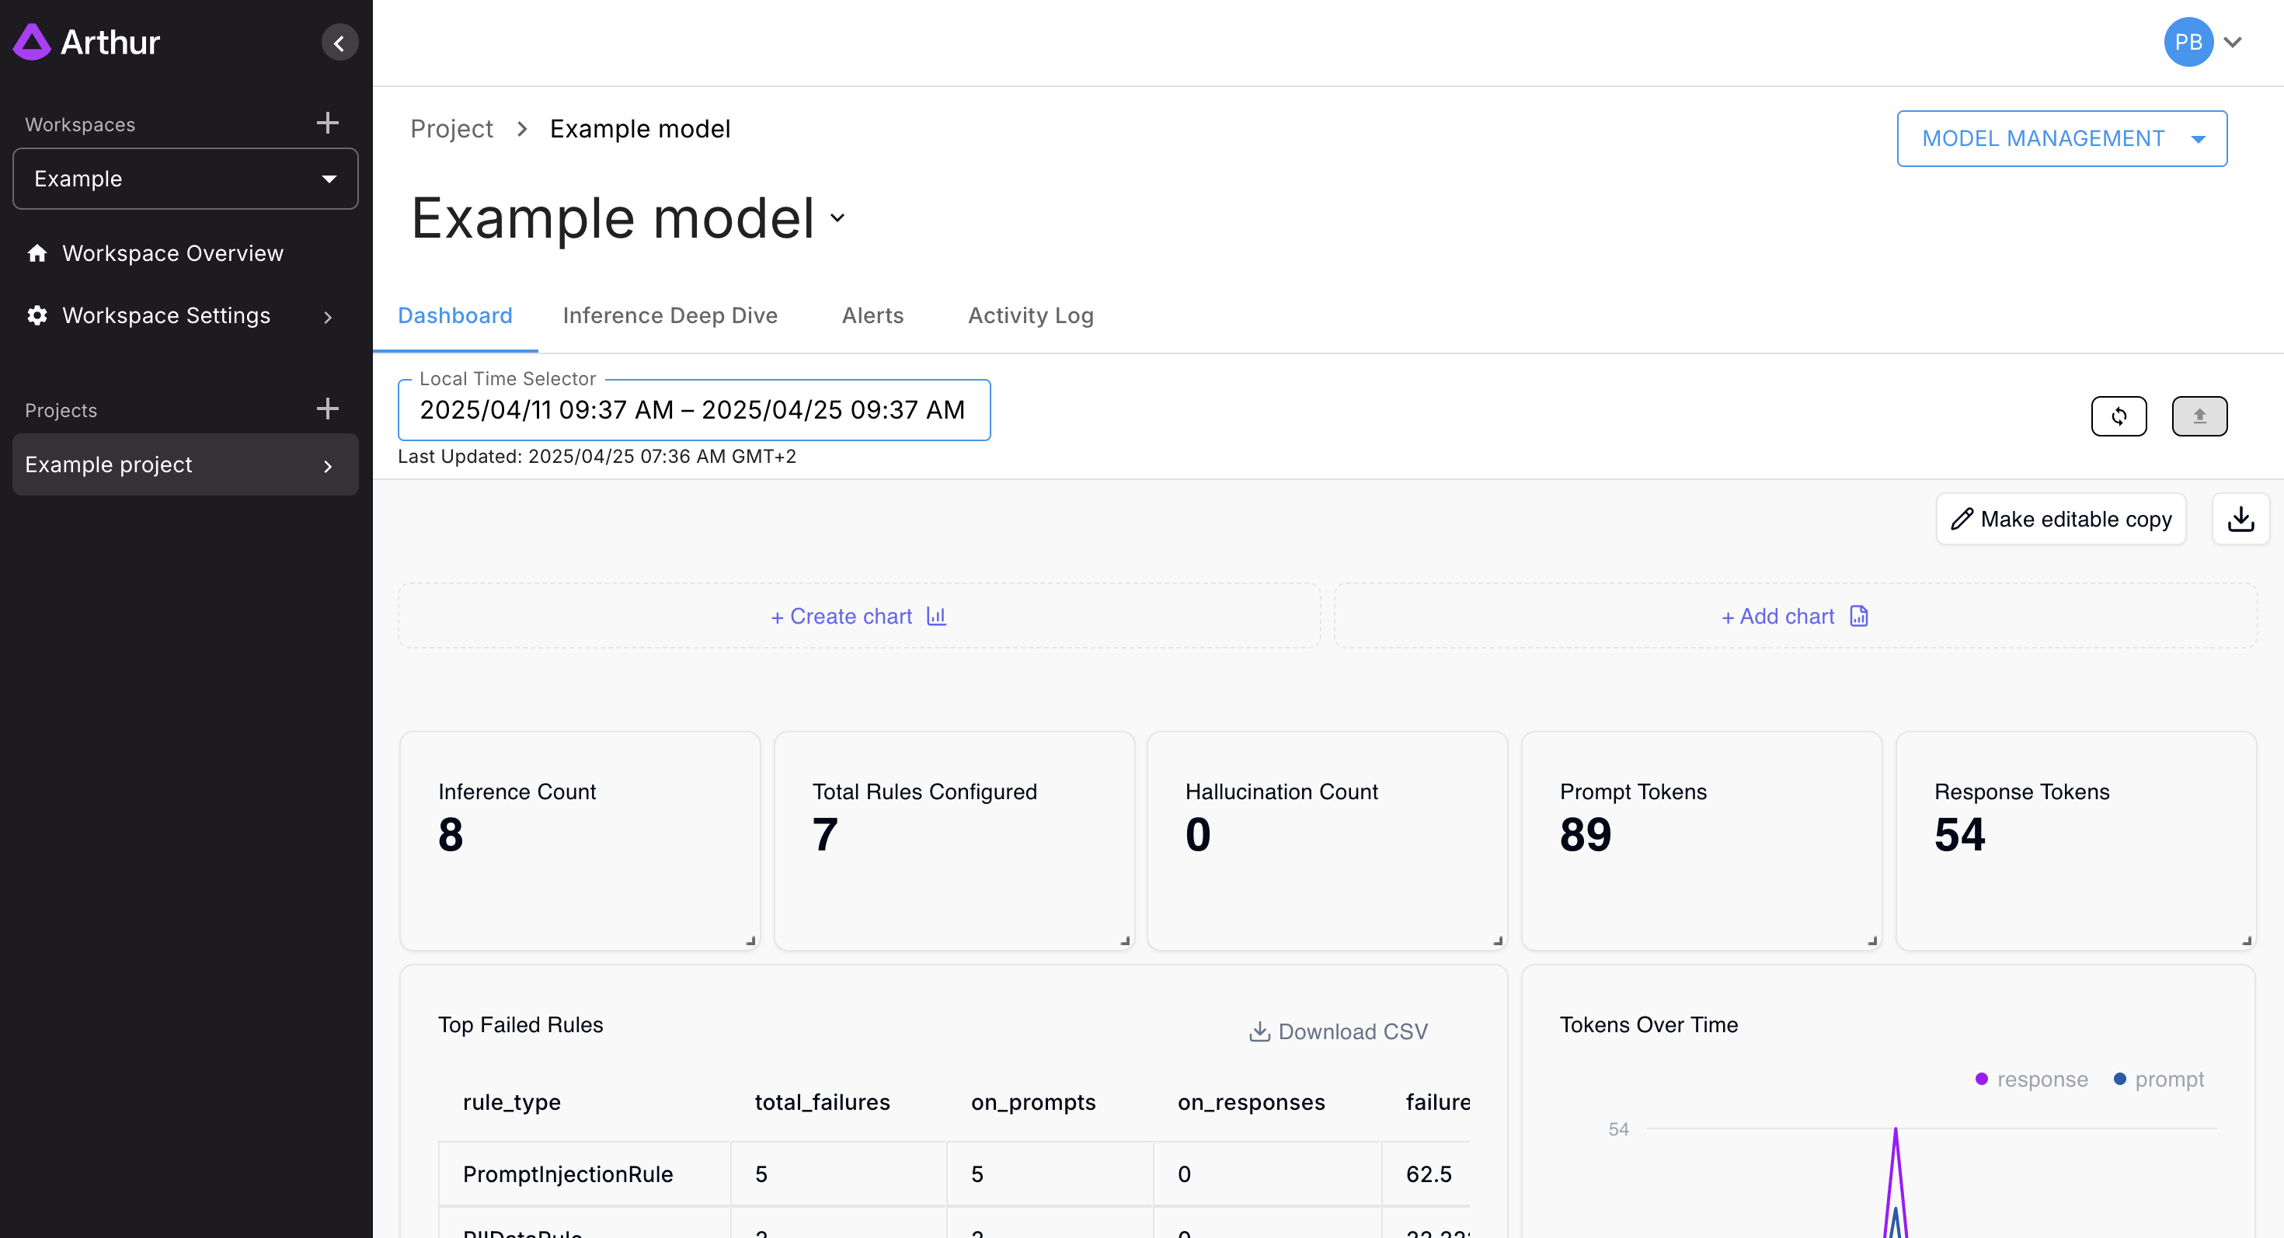Add a new project with plus icon

click(x=327, y=409)
